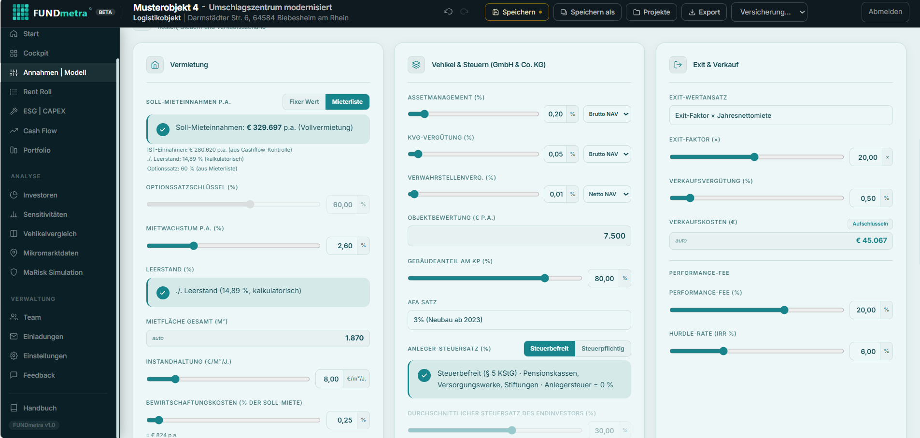This screenshot has height=438, width=920.
Task: Click the undo arrow icon
Action: (448, 12)
